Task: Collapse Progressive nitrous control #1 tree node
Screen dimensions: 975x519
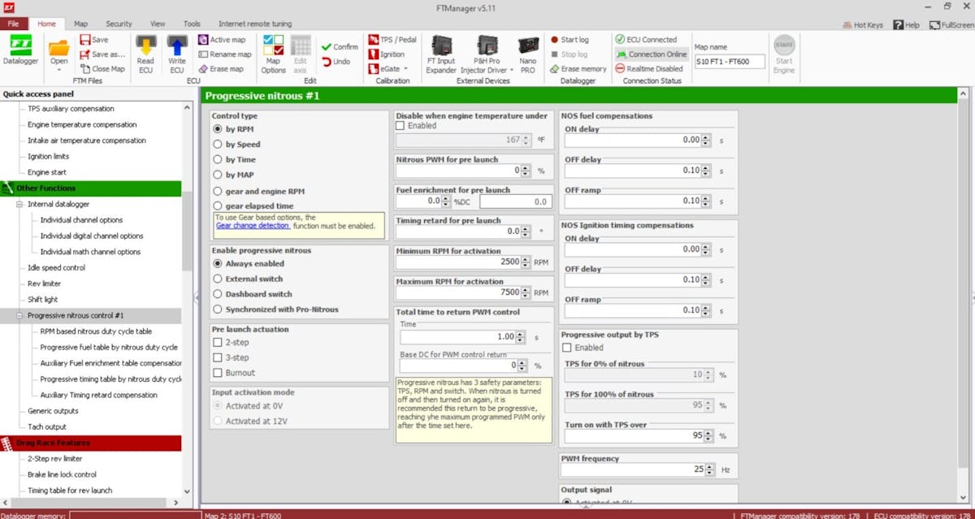Action: coord(20,315)
